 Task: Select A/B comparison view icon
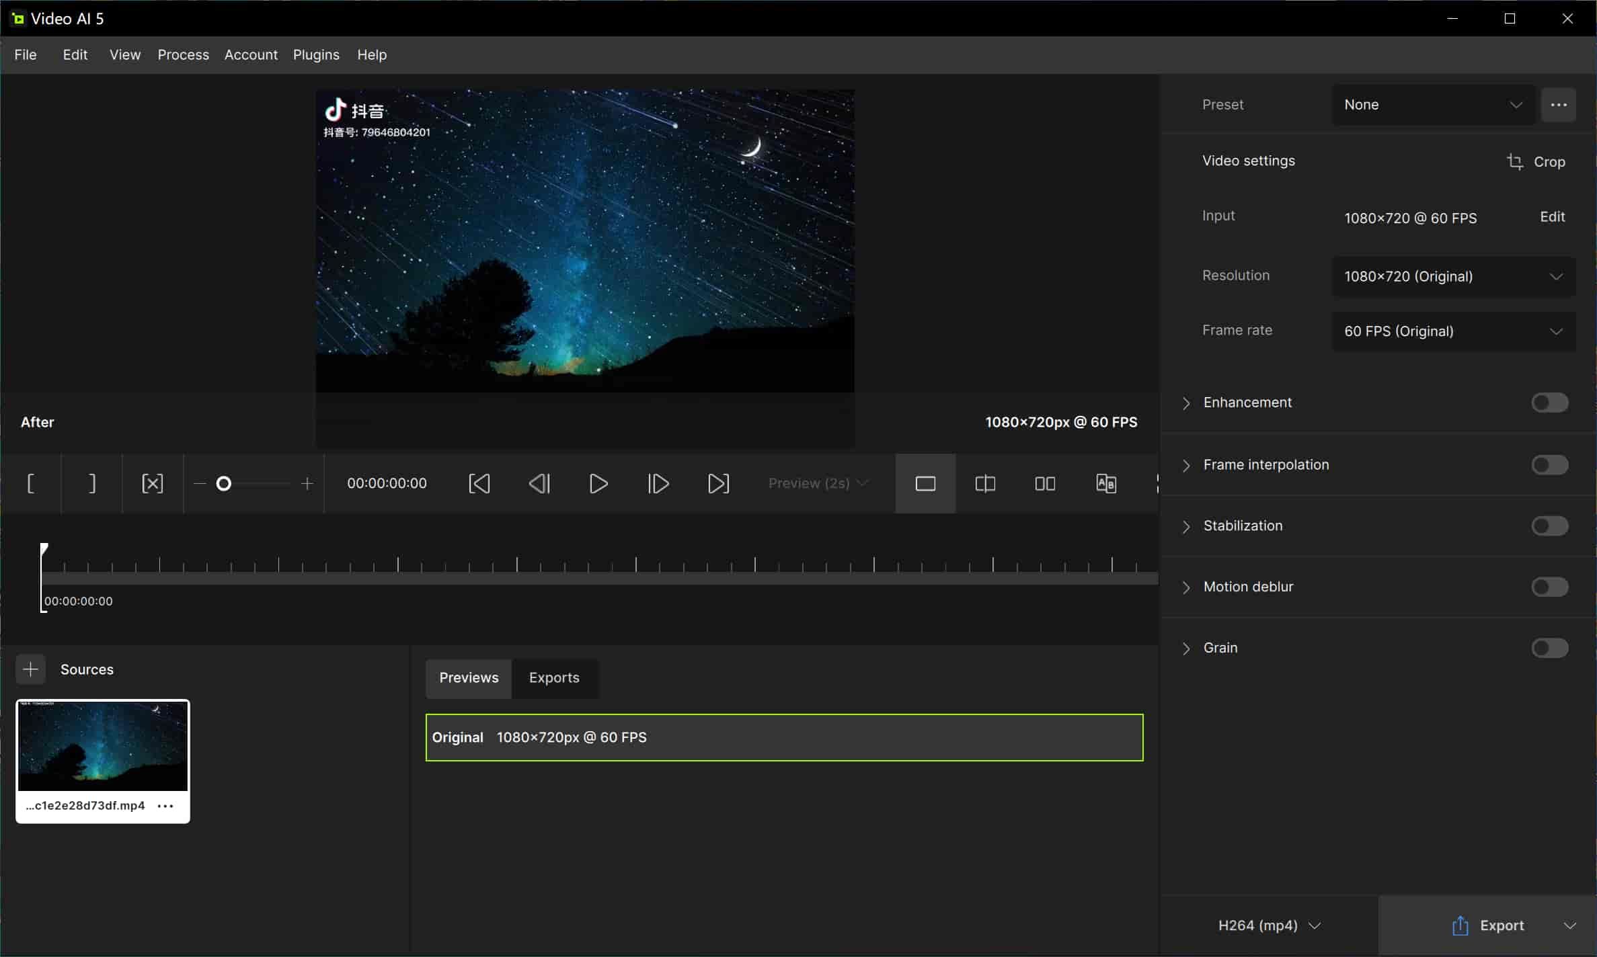coord(1106,483)
